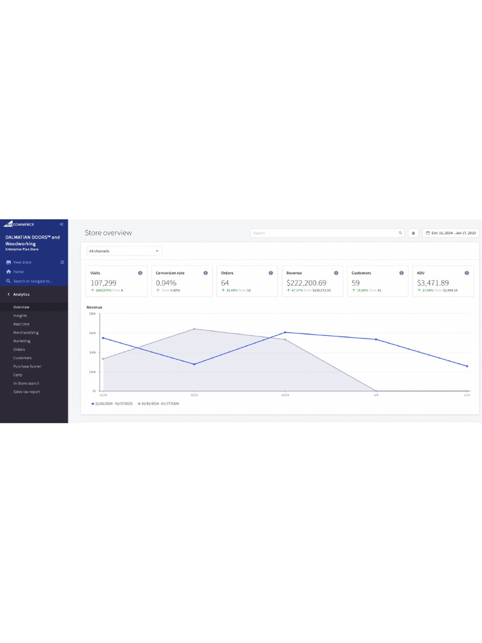Viewport: 482px width, 643px height.
Task: Click the blue data point at 12/29
Action: [x=286, y=333]
